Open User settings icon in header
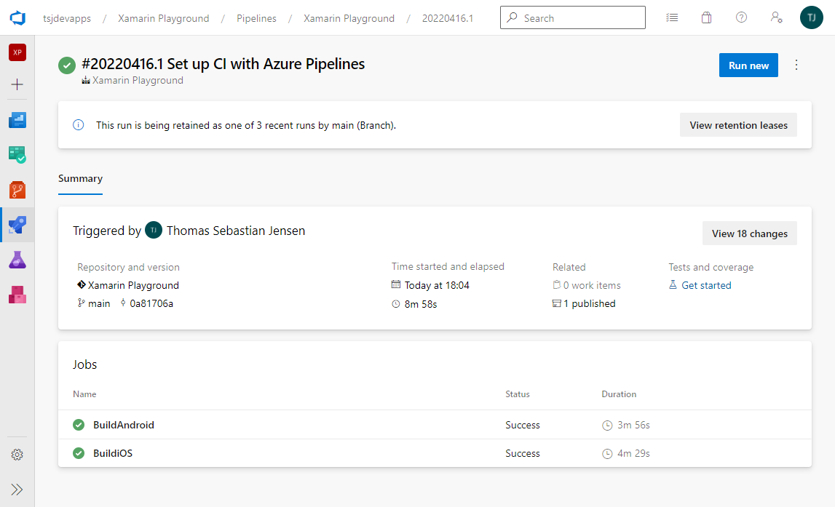 776,18
